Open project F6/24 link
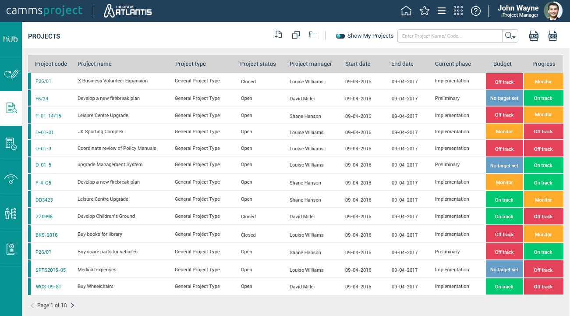Viewport: 570px width, 316px height. pyautogui.click(x=42, y=99)
